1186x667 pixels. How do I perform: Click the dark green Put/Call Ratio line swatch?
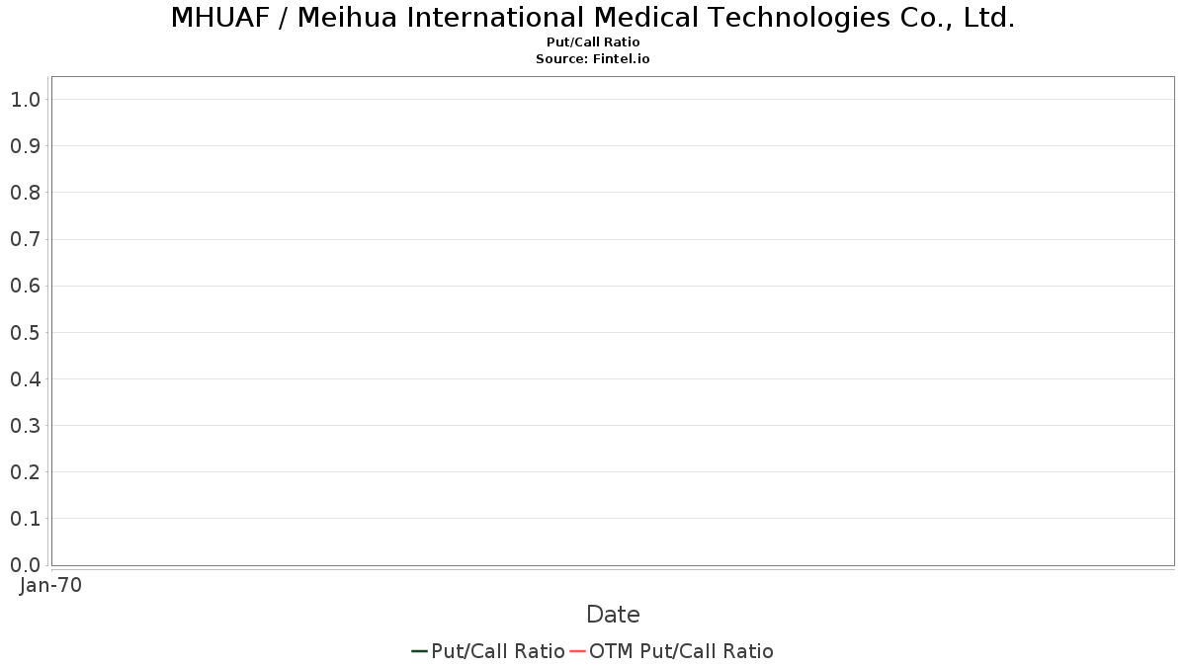(419, 651)
